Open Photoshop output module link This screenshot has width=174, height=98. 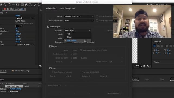point(14,91)
